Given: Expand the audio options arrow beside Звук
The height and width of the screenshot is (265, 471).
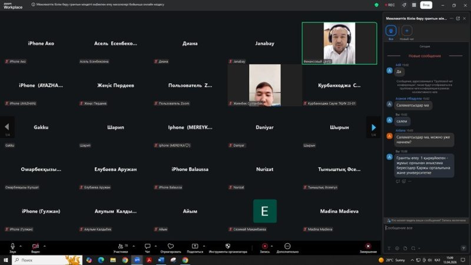Looking at the screenshot, I should [x=21, y=246].
